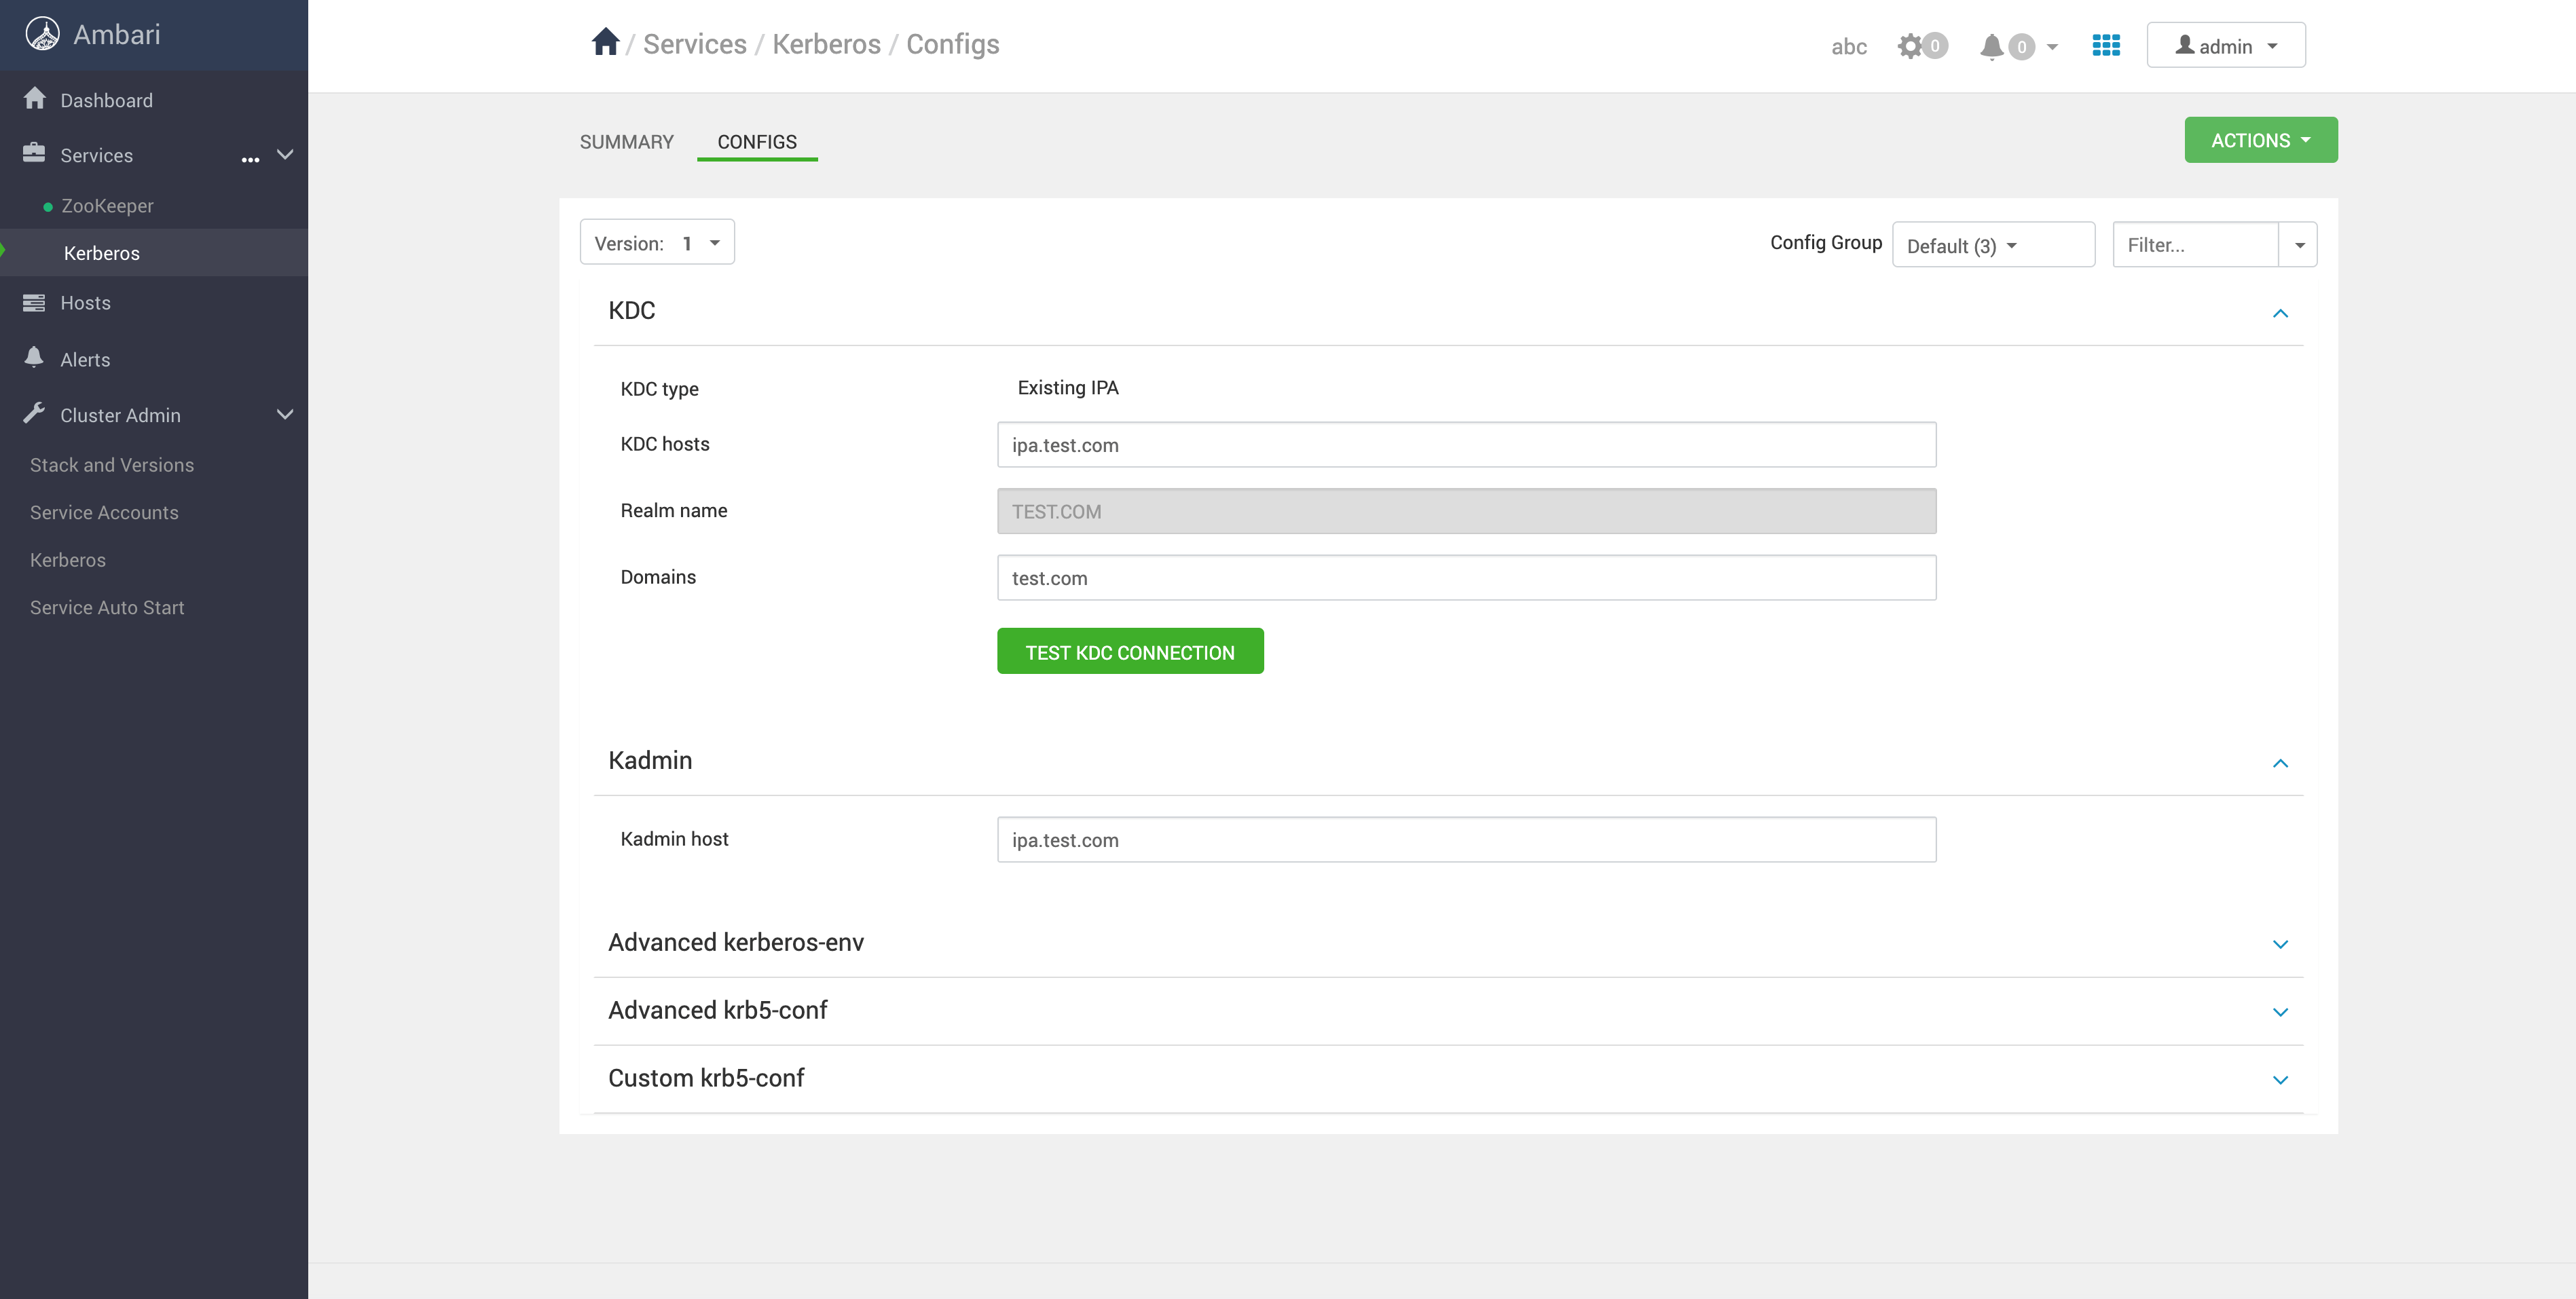Image resolution: width=2576 pixels, height=1299 pixels.
Task: Click into the KDC hosts field
Action: point(1465,445)
